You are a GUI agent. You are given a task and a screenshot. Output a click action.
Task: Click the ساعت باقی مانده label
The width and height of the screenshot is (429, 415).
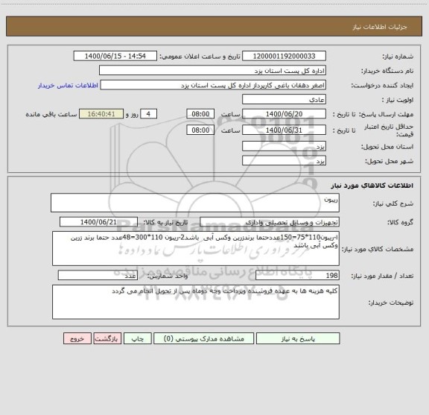tap(51, 114)
